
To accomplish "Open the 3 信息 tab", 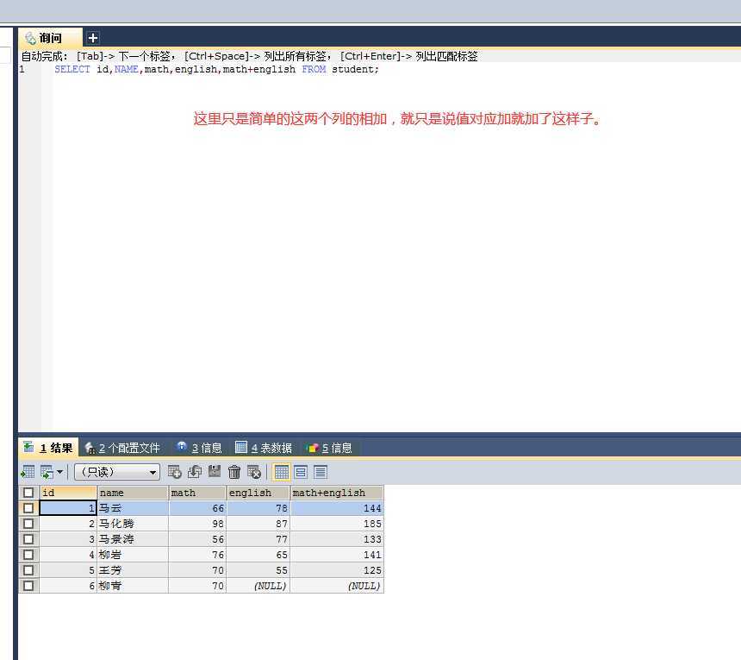I will [x=199, y=448].
